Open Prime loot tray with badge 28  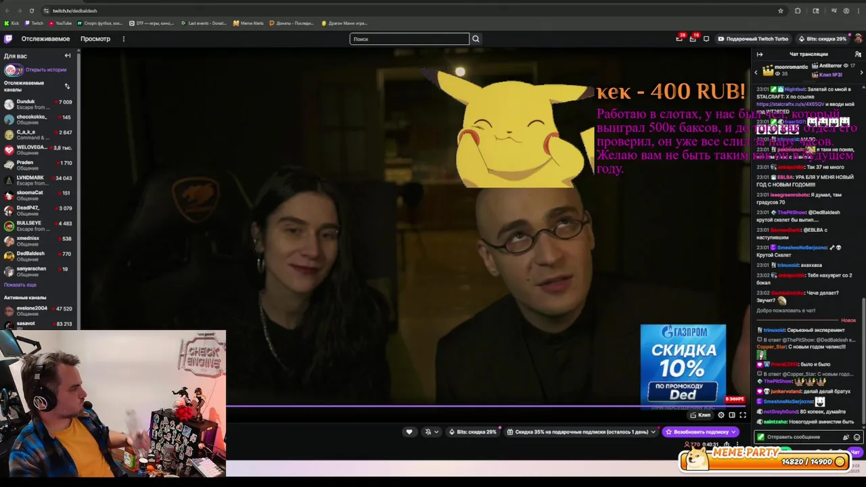(x=679, y=39)
